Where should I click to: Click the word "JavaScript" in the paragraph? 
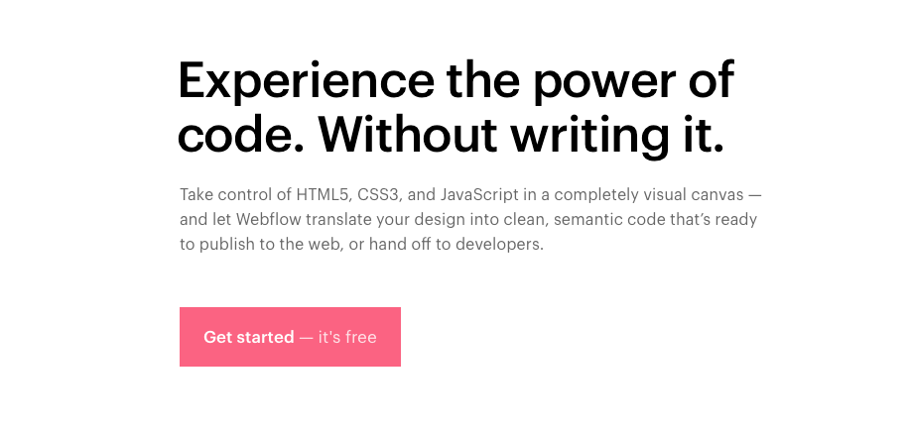pyautogui.click(x=479, y=195)
